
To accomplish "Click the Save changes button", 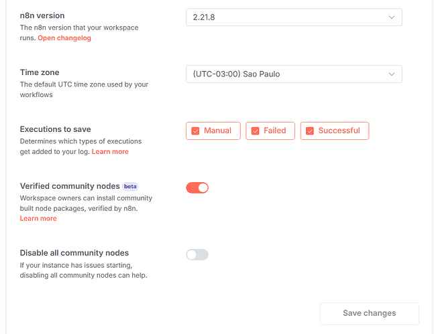I will pyautogui.click(x=369, y=313).
